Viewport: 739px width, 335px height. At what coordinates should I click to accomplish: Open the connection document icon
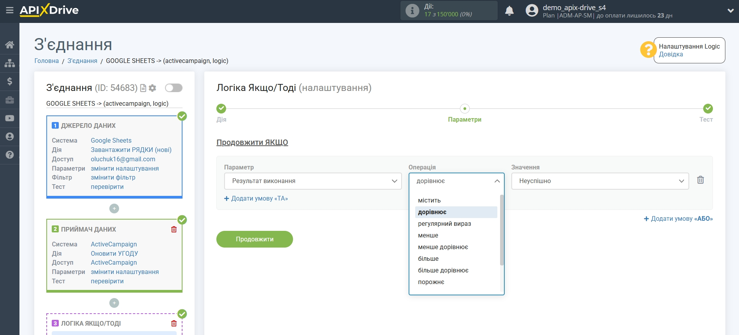pos(143,88)
